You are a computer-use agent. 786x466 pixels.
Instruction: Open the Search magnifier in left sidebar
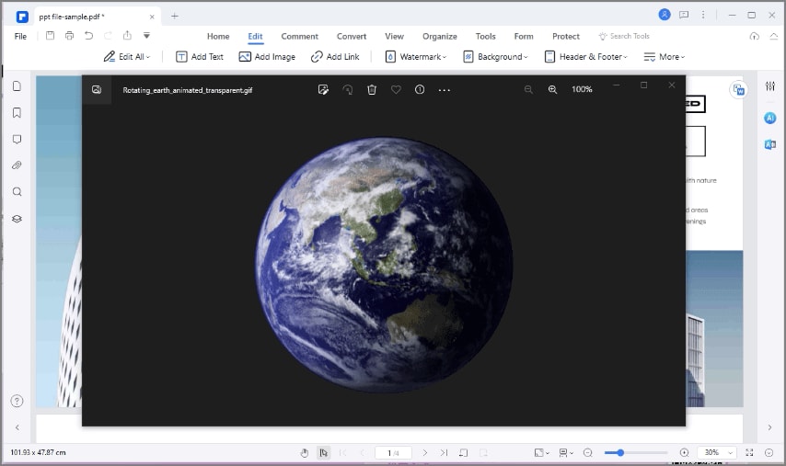(17, 192)
